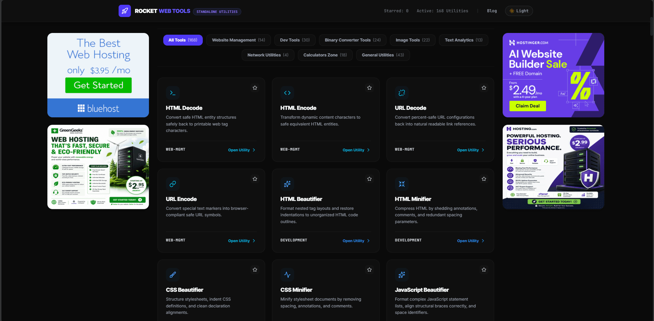Star the JavaScript Beautifier utility

pos(484,270)
